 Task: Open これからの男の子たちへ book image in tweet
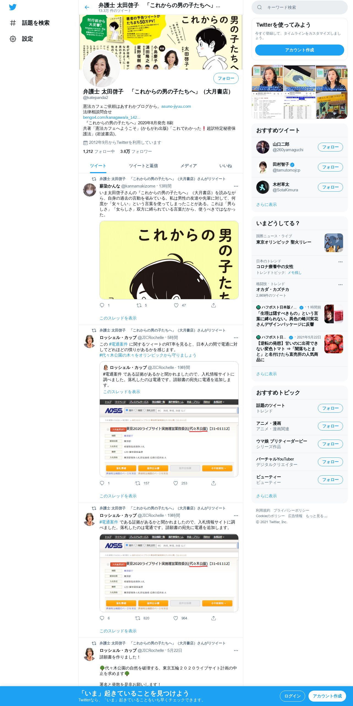(169, 260)
